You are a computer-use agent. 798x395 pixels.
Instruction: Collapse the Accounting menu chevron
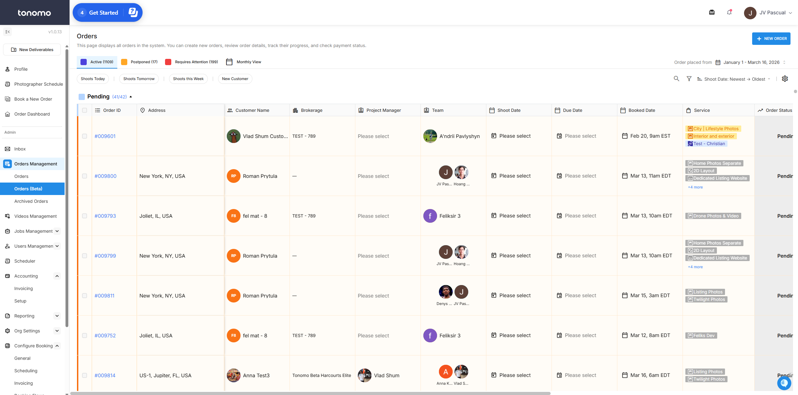pyautogui.click(x=57, y=276)
